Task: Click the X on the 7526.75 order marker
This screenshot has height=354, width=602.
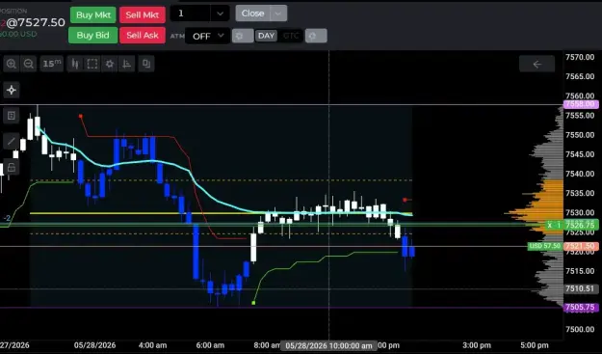Action: tap(549, 225)
